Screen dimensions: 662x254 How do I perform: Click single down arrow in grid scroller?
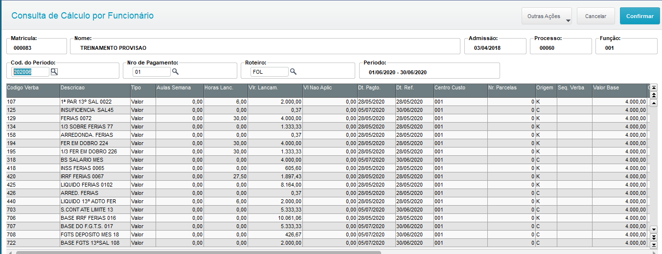pos(654,229)
